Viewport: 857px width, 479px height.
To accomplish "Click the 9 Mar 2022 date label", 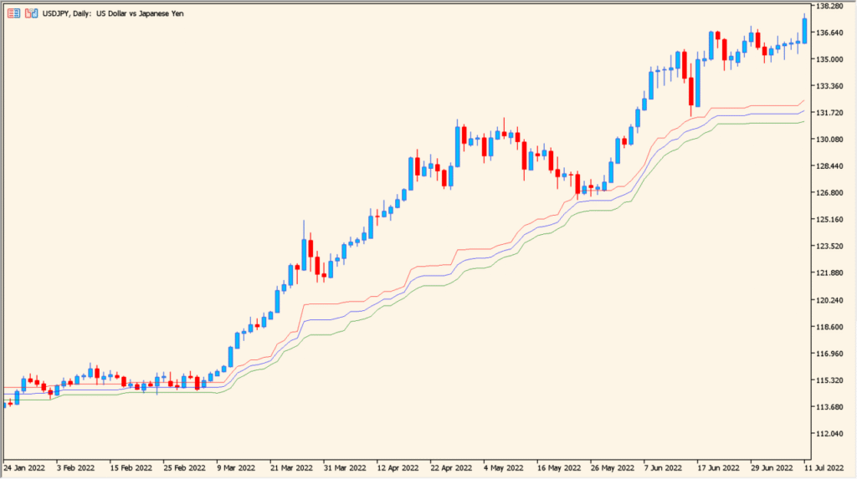I will click(235, 468).
